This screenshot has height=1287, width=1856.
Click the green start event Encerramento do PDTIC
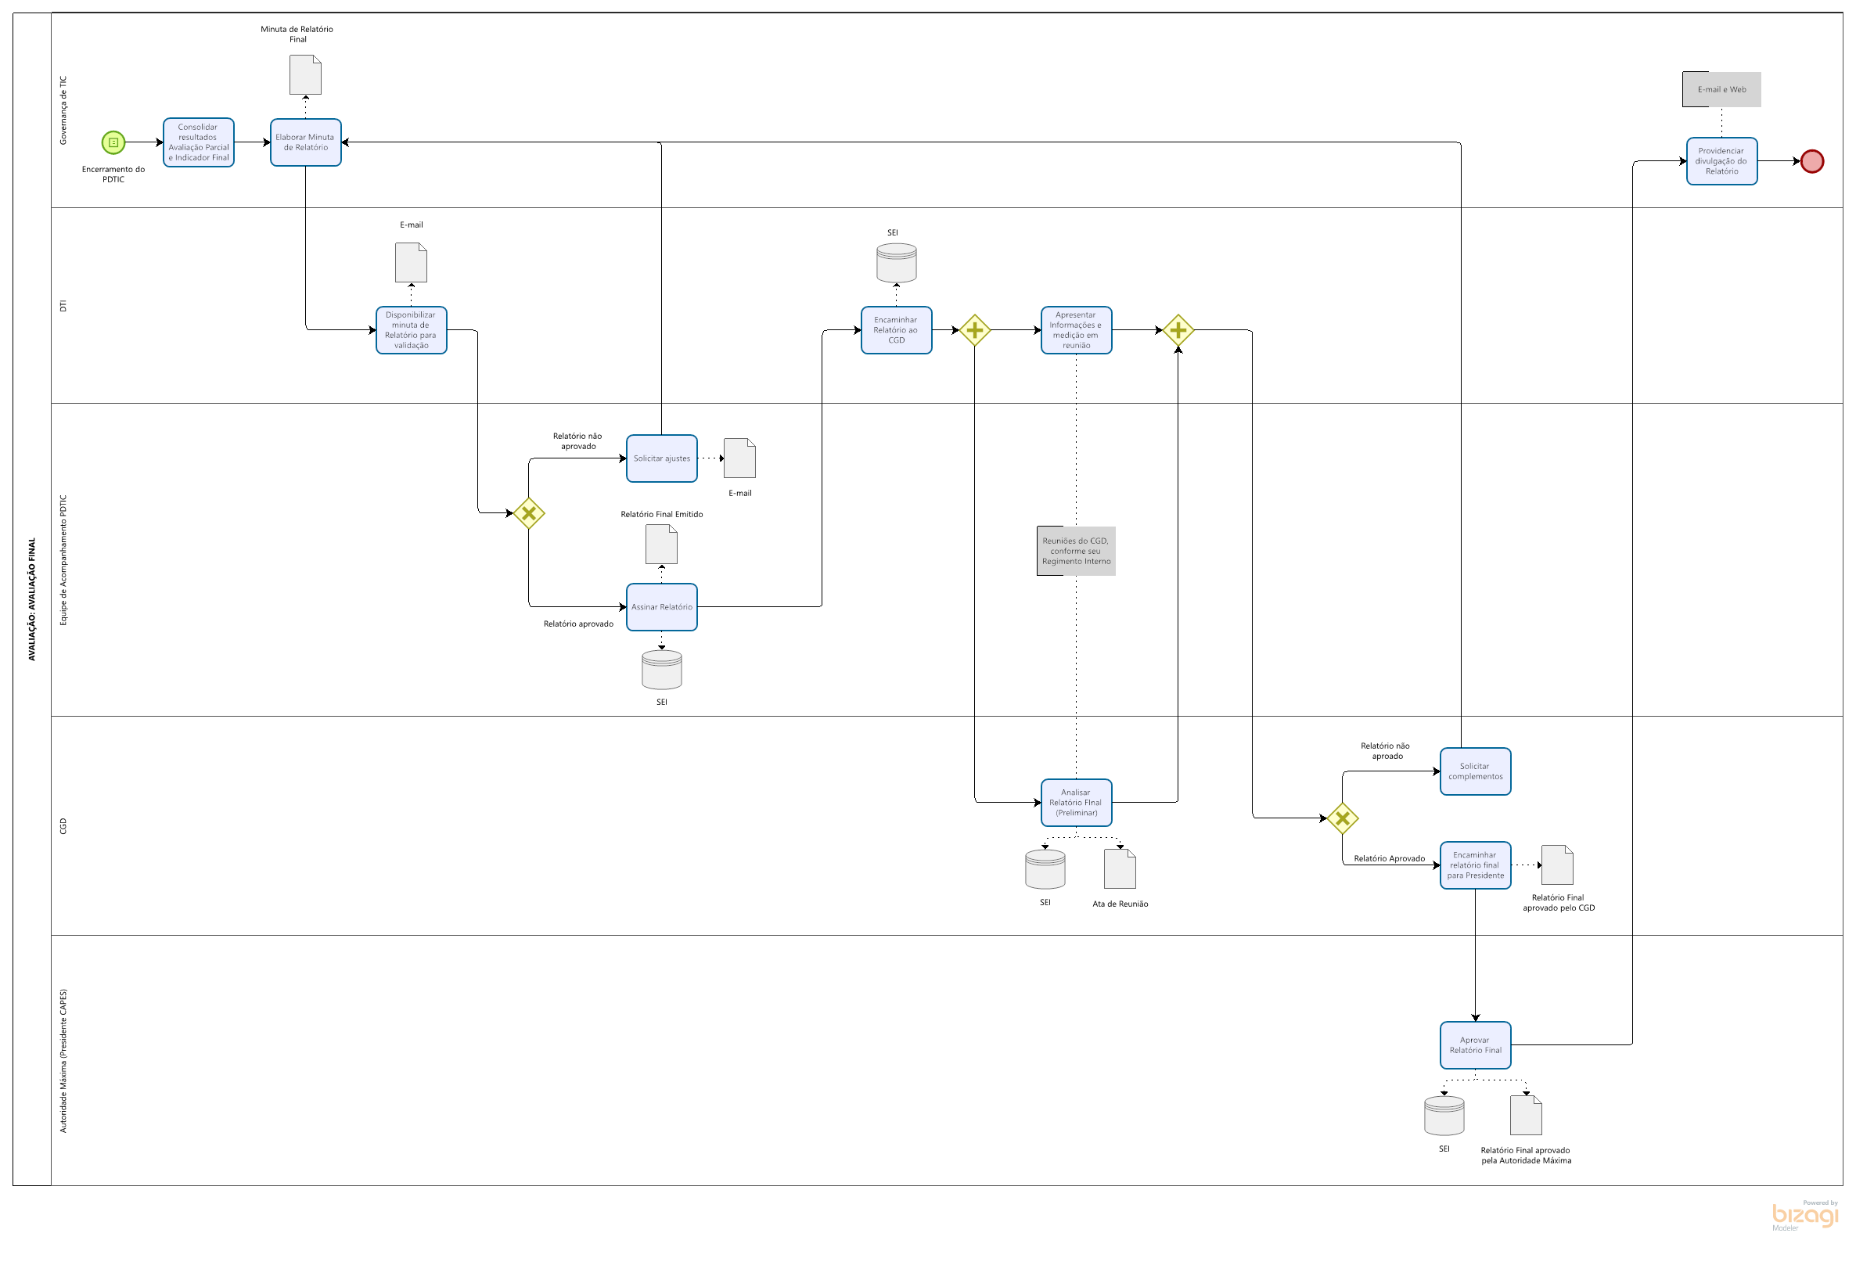(113, 142)
